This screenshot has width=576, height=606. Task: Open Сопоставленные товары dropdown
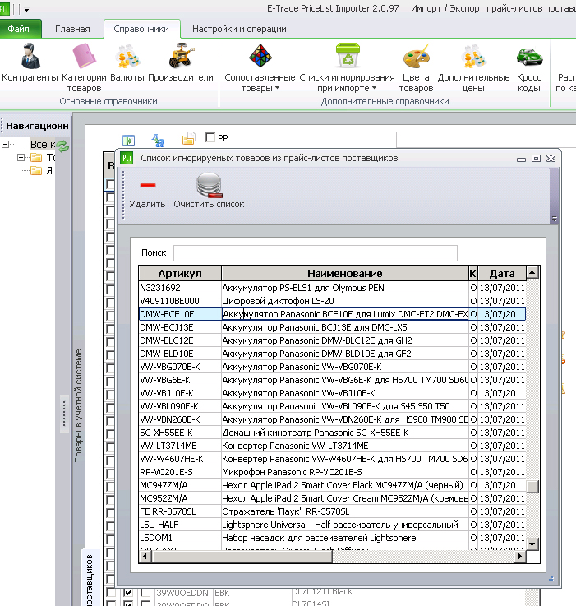tap(260, 67)
